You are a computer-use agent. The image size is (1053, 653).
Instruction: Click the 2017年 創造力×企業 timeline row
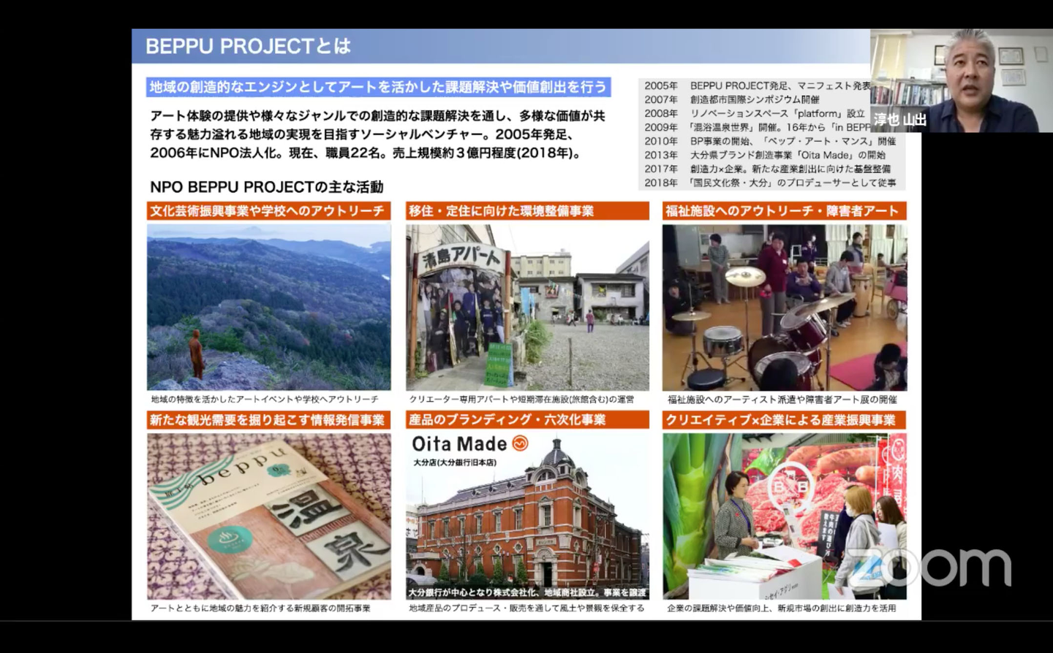[767, 169]
